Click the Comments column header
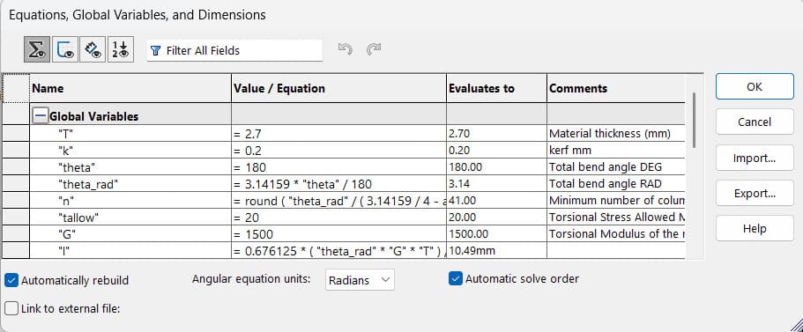Screen dimensions: 803x332 click(615, 88)
